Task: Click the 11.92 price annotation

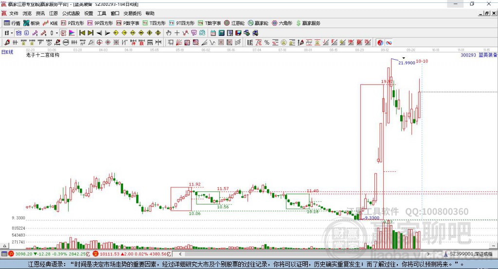Action: [x=195, y=185]
